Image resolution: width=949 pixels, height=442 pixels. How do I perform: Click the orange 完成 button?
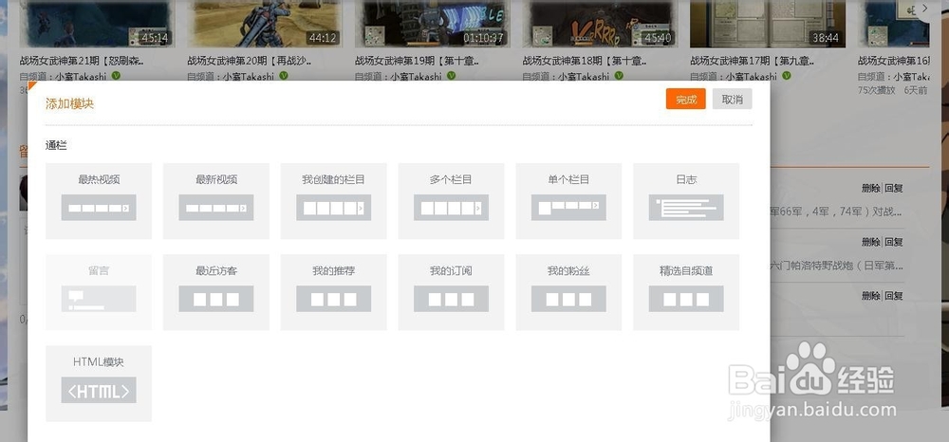point(686,100)
